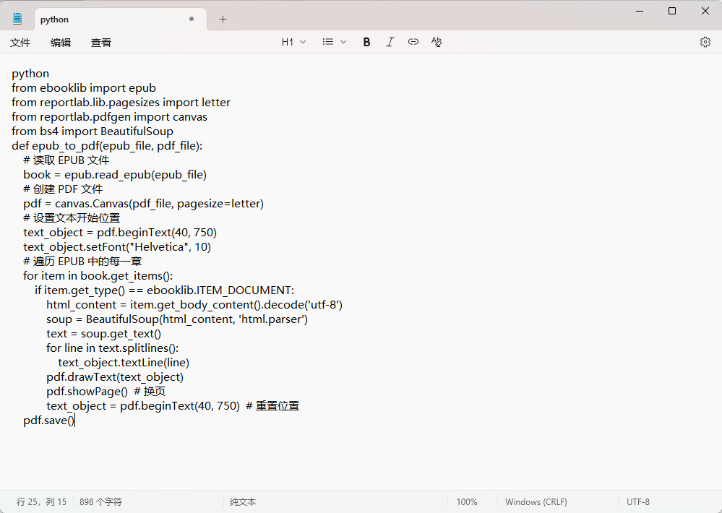Click line 'text_object.textLine(line)'
The width and height of the screenshot is (722, 513).
(124, 363)
